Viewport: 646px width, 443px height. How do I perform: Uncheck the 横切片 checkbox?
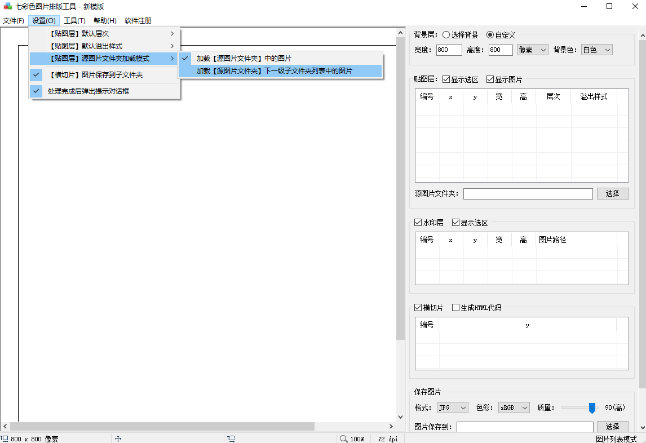point(418,308)
